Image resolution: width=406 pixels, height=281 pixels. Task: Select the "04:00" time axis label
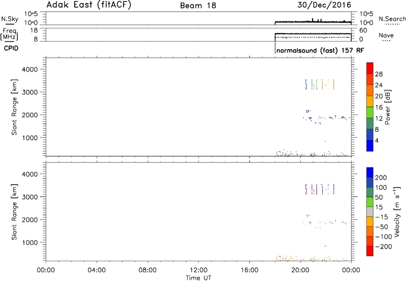(96, 270)
